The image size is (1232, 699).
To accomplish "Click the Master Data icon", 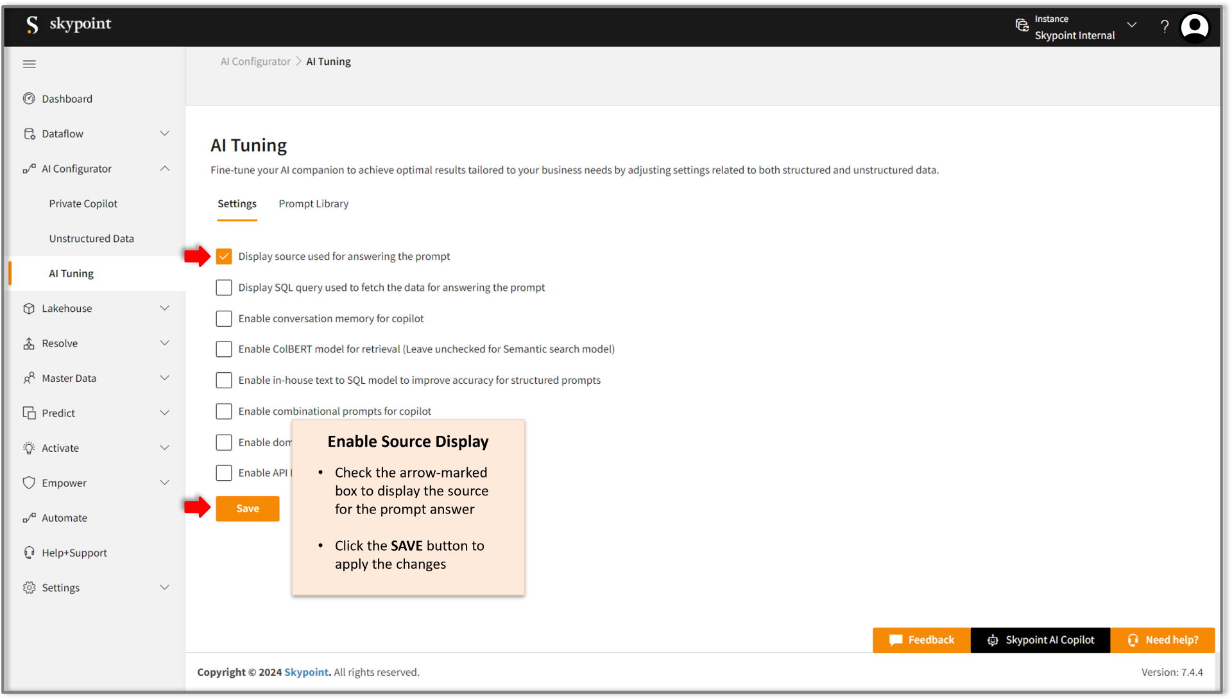I will [x=29, y=378].
